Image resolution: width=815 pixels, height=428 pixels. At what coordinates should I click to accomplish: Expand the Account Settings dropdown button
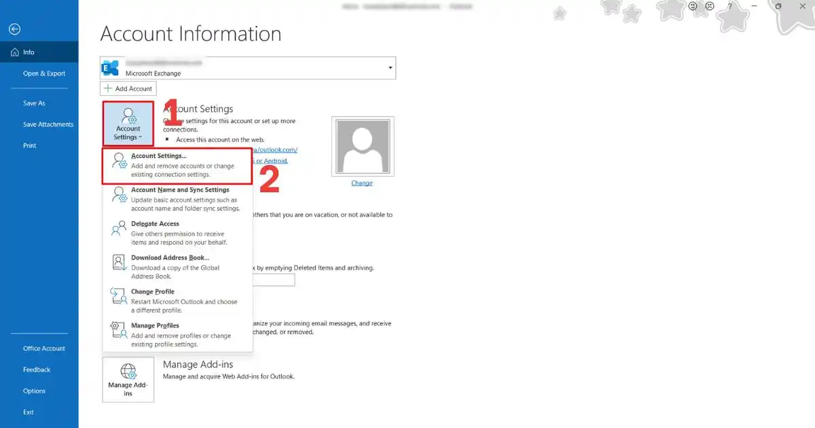pos(128,123)
